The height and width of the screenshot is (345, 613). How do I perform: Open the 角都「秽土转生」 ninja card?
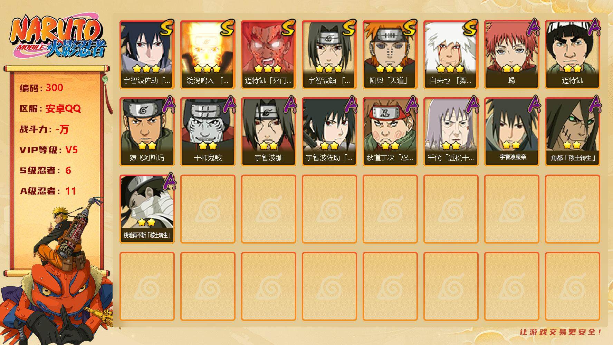click(572, 132)
